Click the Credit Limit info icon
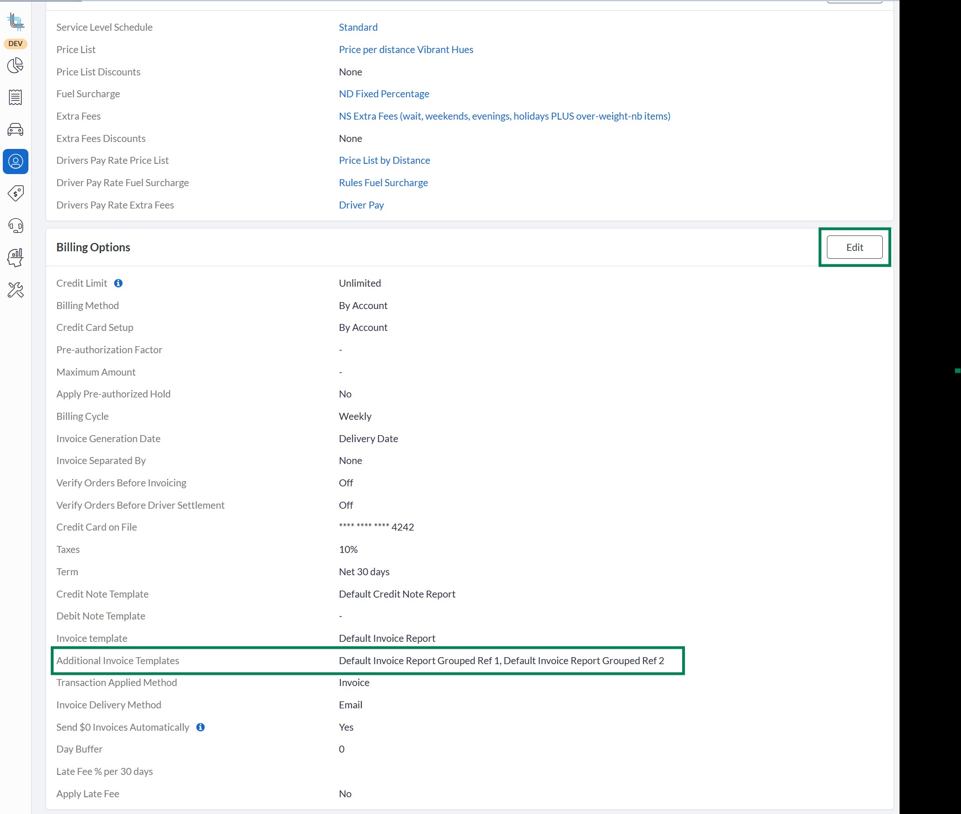The width and height of the screenshot is (961, 814). coord(118,283)
